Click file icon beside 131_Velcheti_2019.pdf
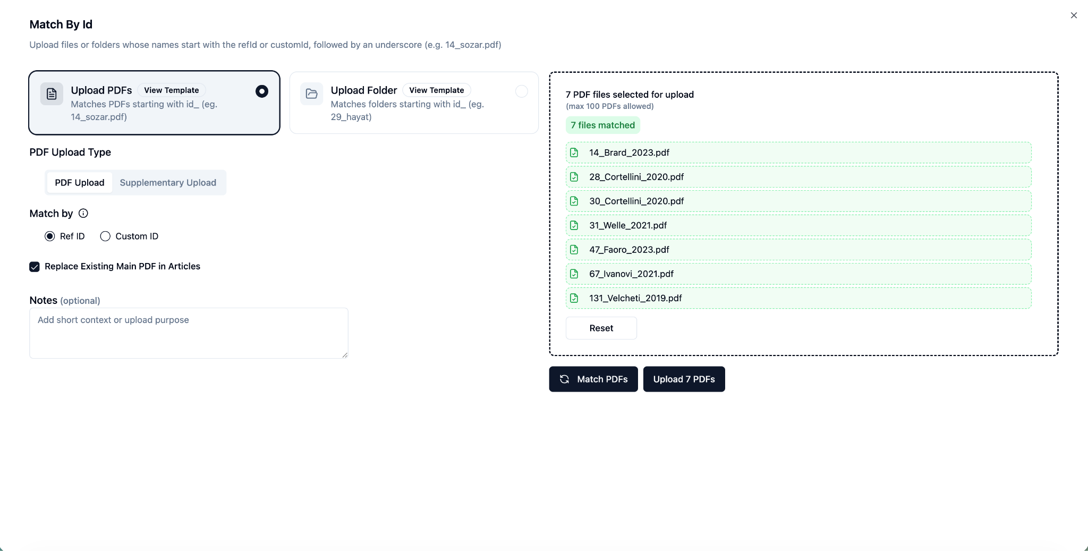This screenshot has width=1088, height=551. [574, 298]
